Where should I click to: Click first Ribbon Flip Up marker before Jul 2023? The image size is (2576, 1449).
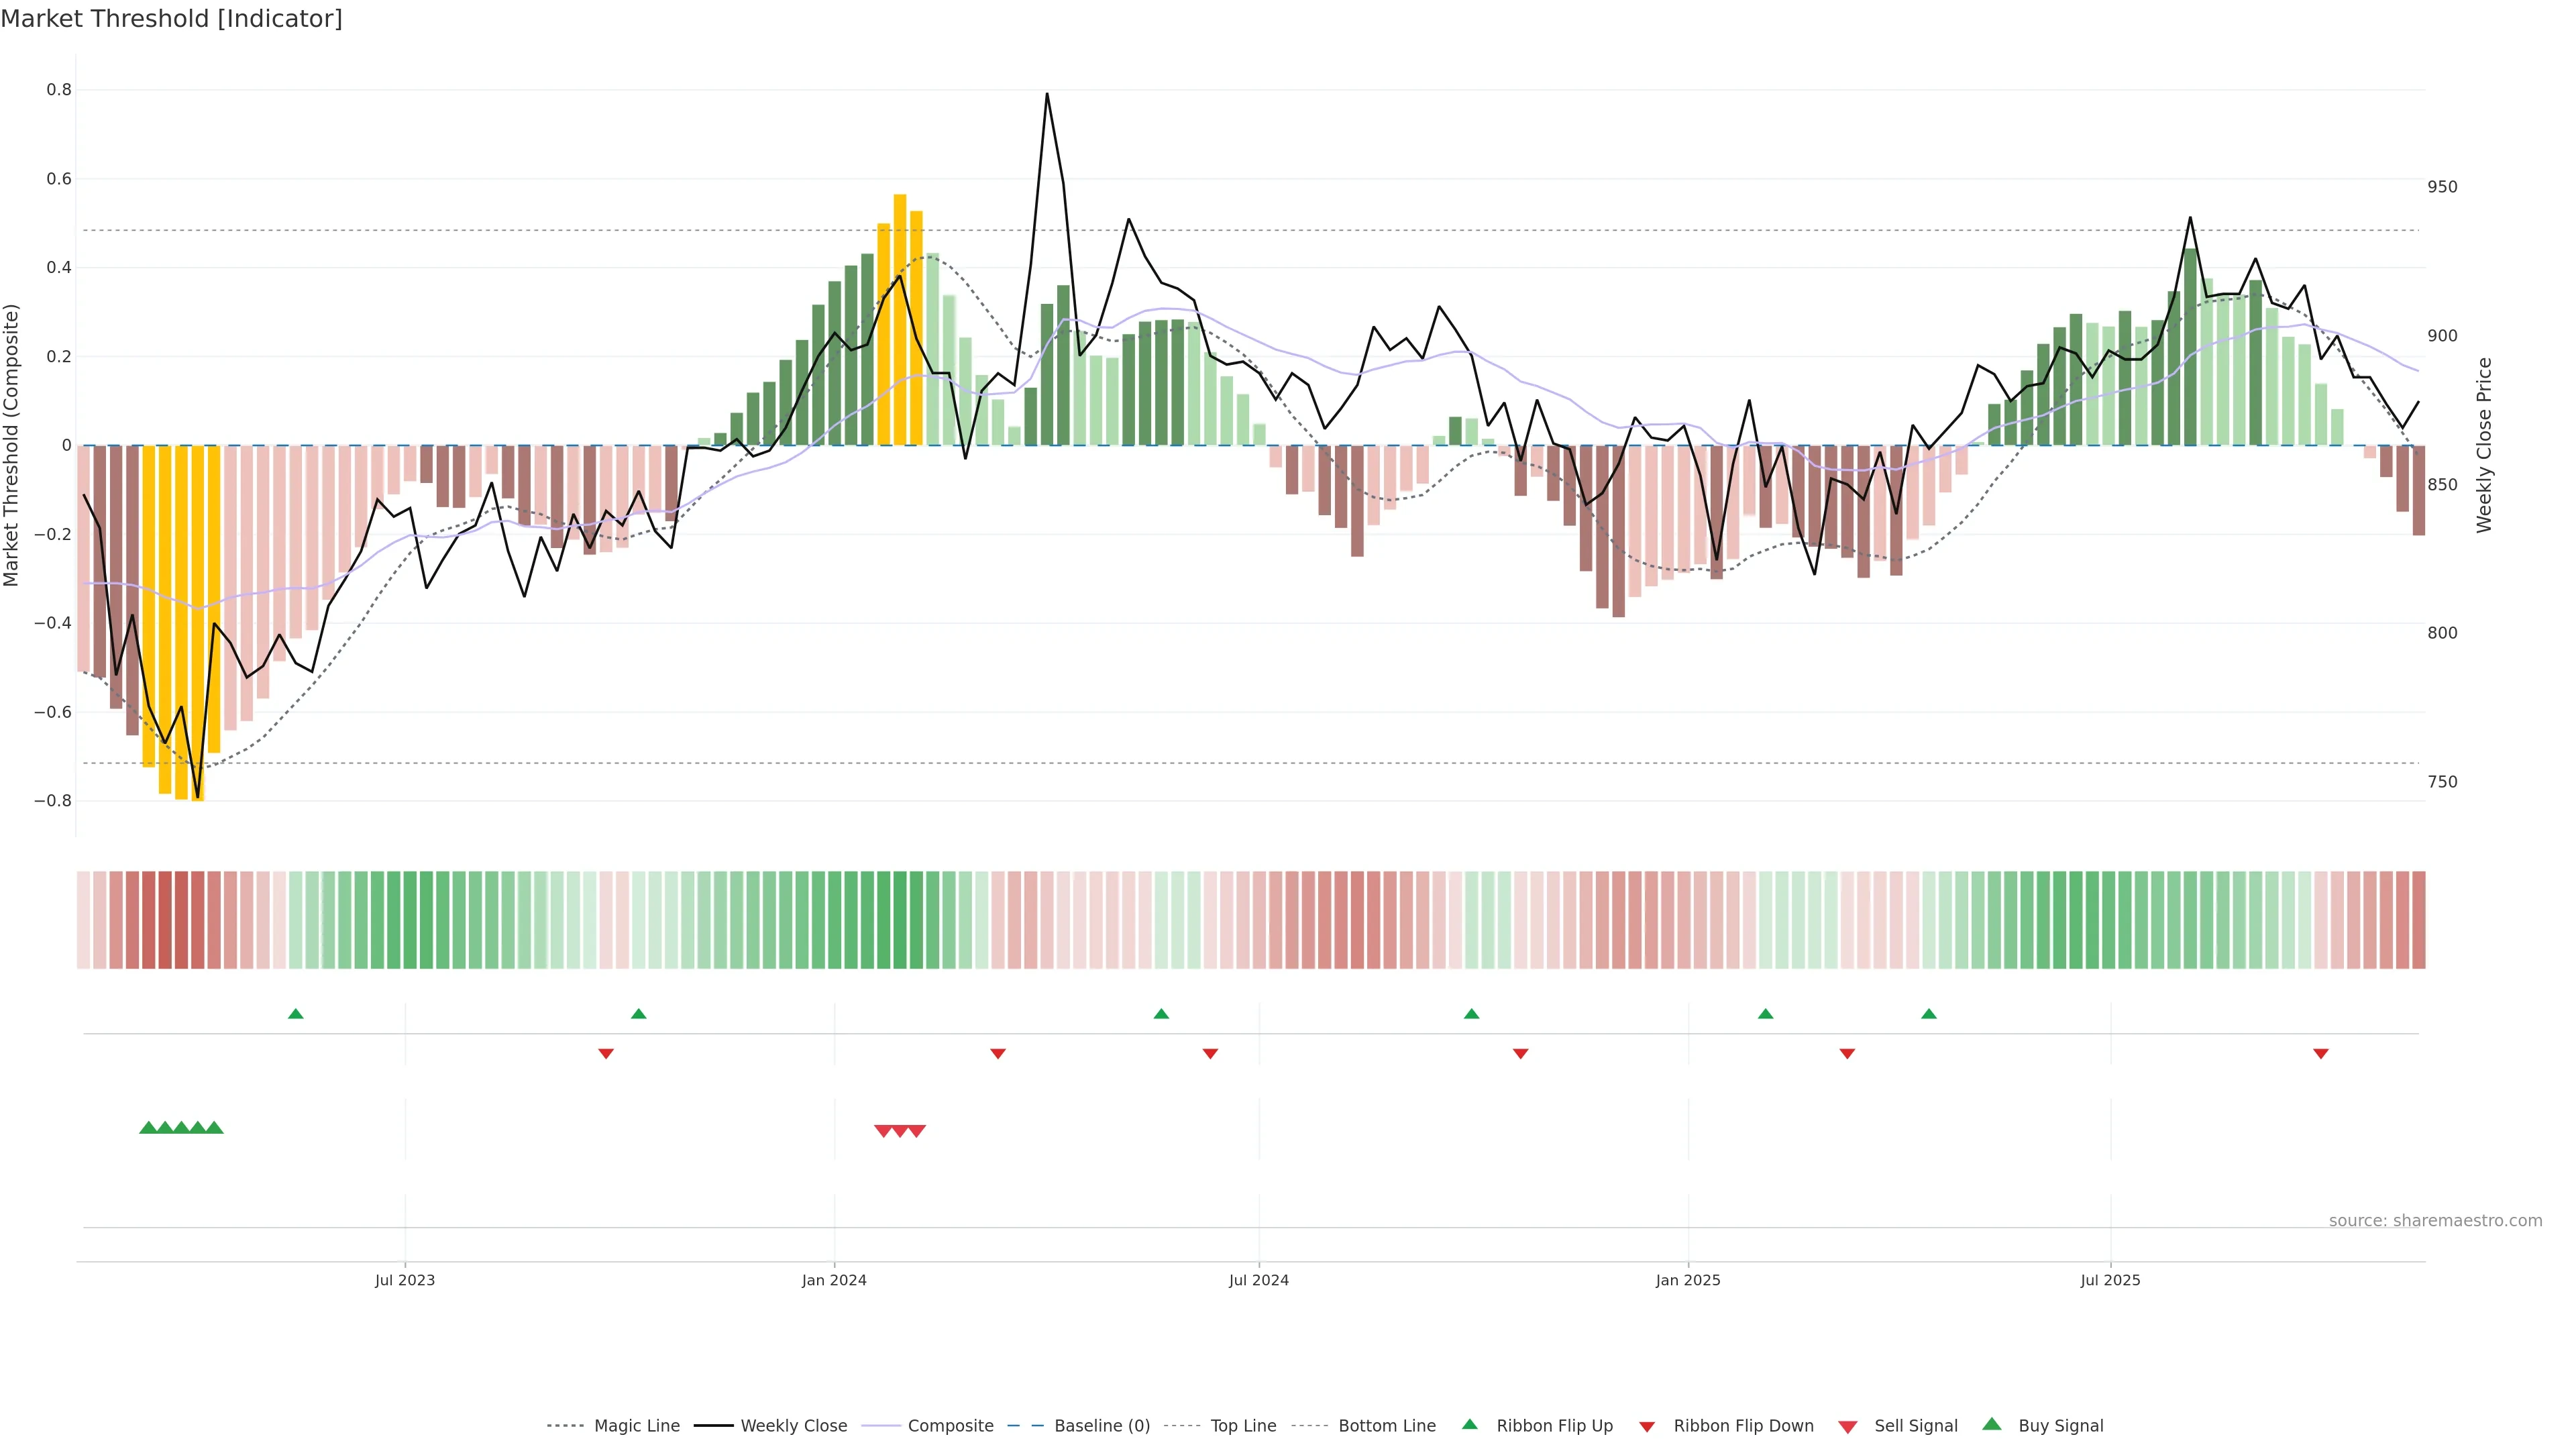coord(295,1014)
